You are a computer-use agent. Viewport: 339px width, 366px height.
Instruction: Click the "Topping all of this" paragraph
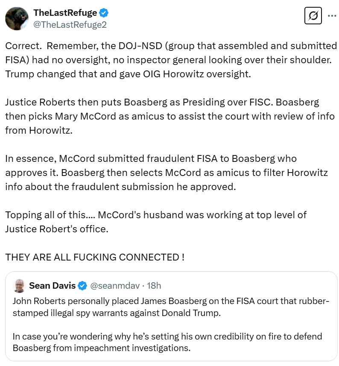[x=156, y=222]
